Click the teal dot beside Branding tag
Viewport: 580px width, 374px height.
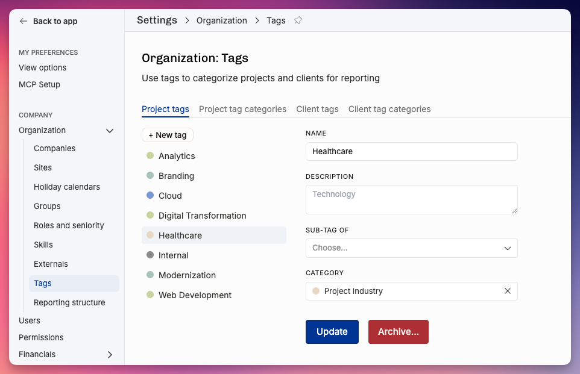pyautogui.click(x=150, y=175)
